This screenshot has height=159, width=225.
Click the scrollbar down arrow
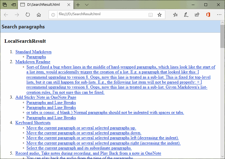223,157
